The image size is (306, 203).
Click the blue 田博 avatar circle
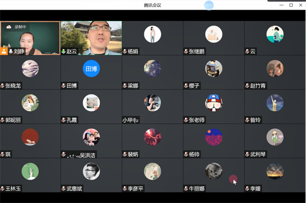[x=91, y=69]
